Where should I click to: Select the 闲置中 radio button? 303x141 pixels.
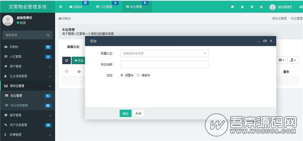coord(122,75)
